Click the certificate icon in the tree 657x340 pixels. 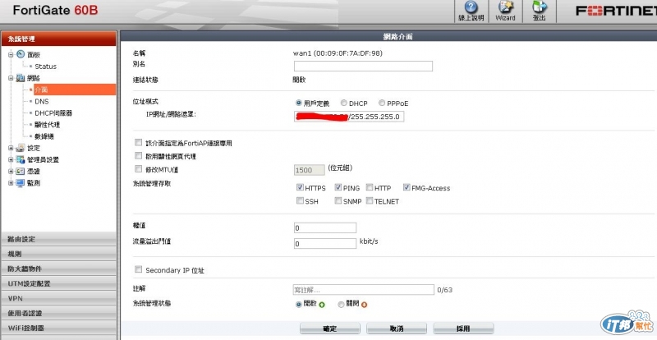[21, 171]
